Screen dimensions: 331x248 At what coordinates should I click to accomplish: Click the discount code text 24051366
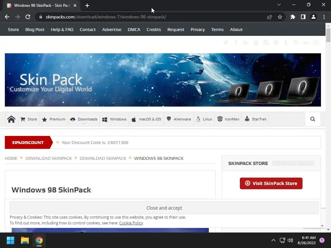tap(118, 142)
